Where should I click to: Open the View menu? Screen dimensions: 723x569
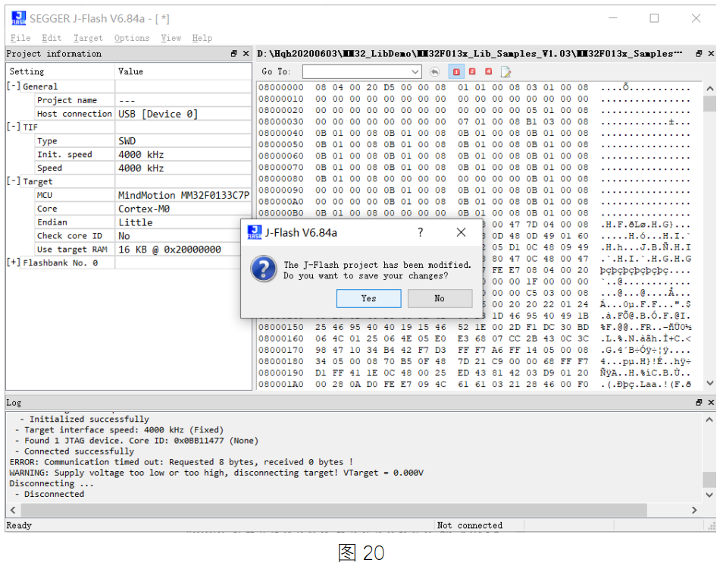[x=171, y=38]
